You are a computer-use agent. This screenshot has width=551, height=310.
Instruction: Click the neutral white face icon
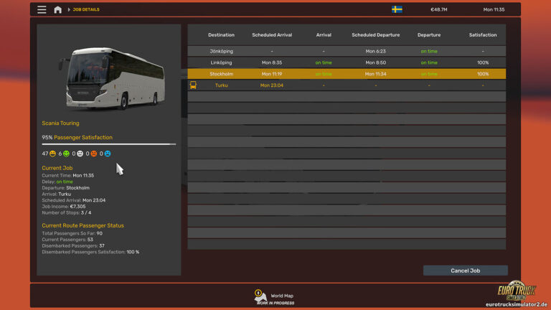[80, 154]
